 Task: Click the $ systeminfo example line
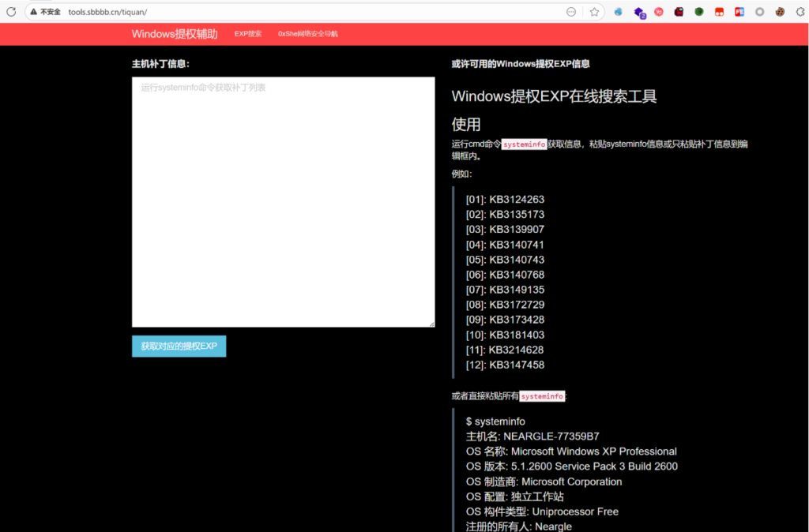coord(495,421)
